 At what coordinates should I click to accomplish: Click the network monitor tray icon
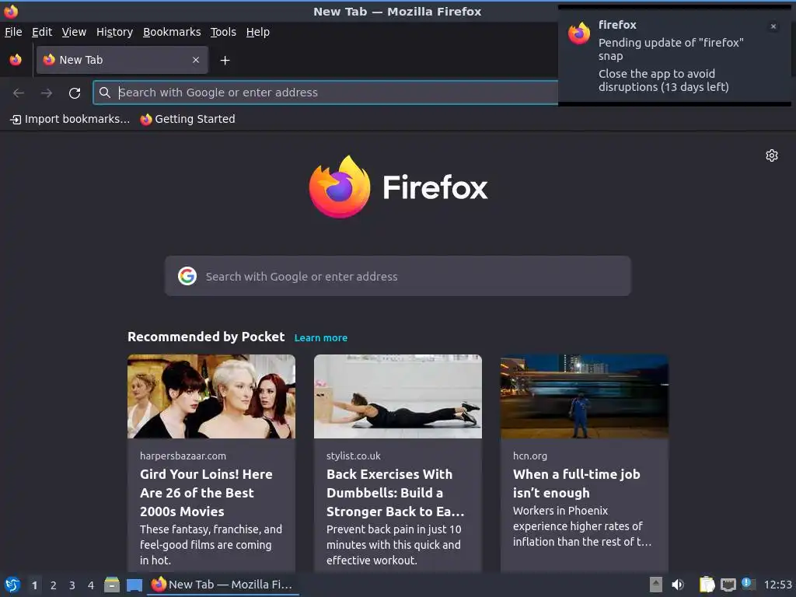[x=728, y=585]
